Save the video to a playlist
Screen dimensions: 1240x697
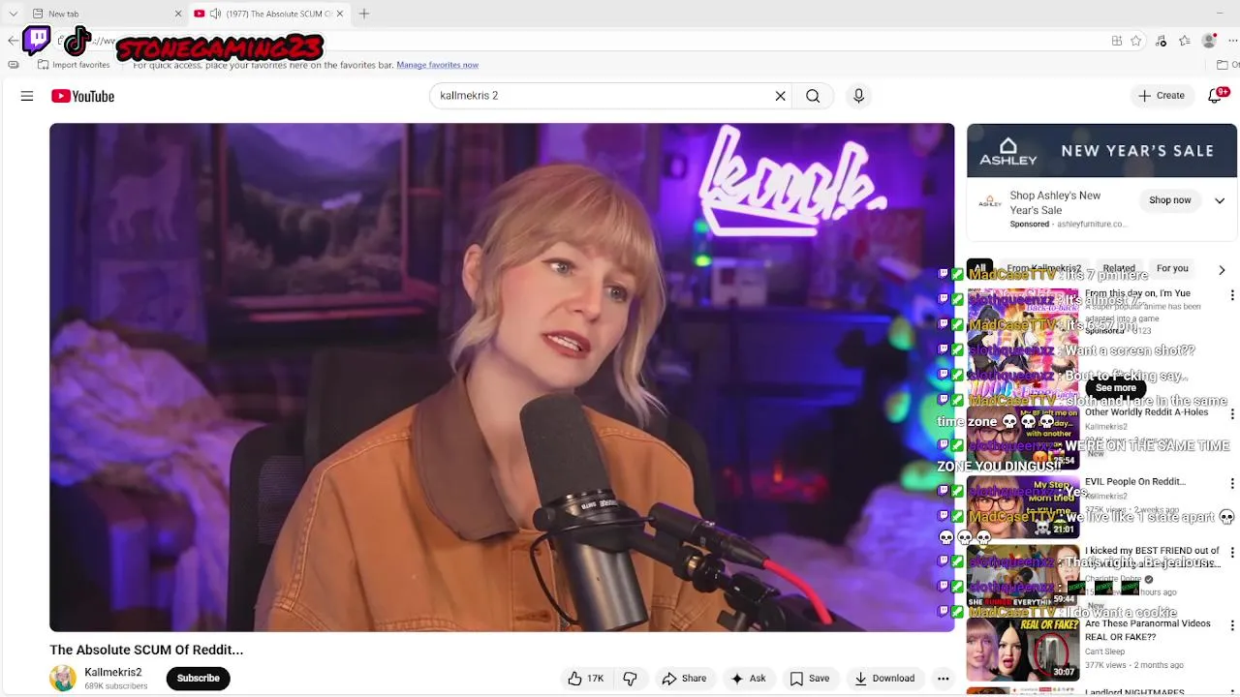pos(809,679)
